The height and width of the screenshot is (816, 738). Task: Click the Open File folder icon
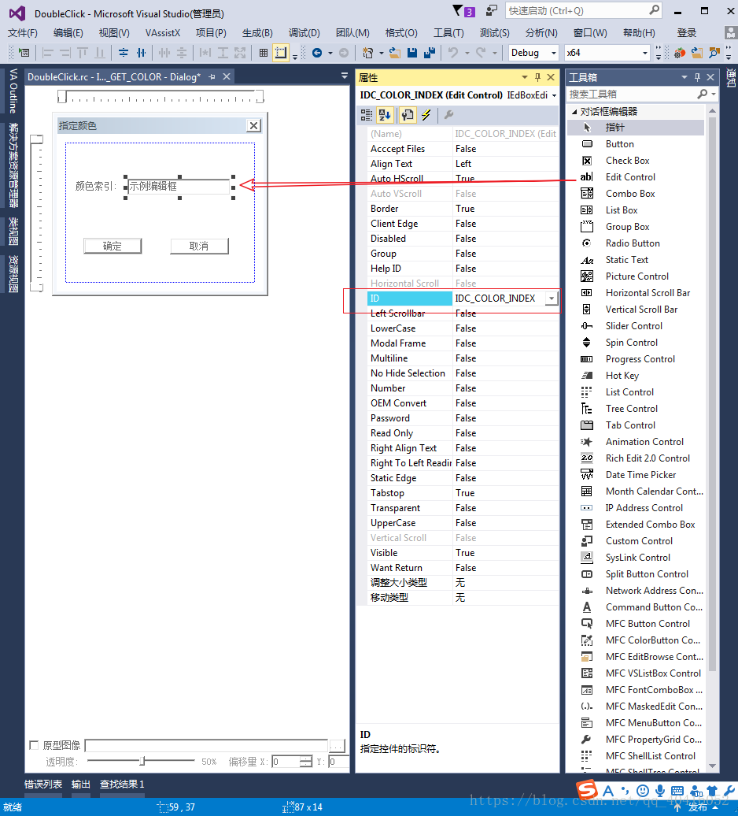point(395,53)
